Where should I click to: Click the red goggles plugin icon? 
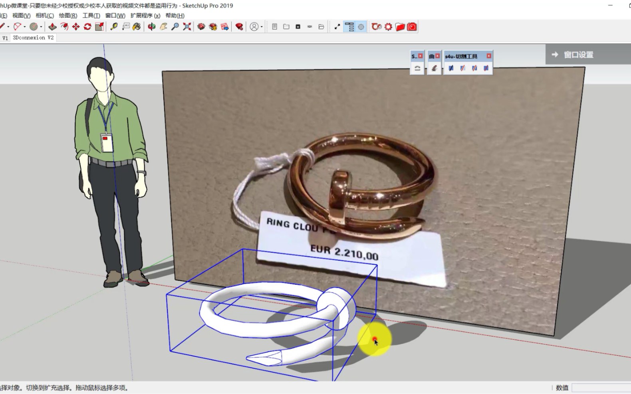coord(377,27)
